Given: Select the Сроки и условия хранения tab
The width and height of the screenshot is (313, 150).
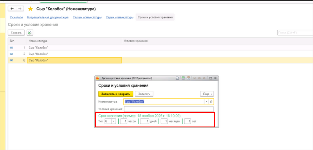Looking at the screenshot, I should point(155,17).
